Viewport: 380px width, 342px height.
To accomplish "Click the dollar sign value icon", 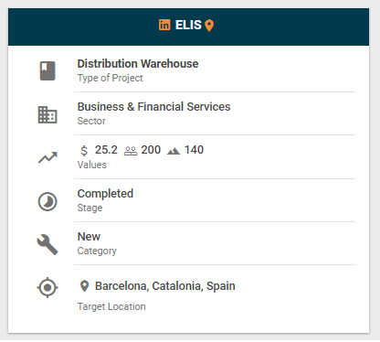I will tap(84, 151).
